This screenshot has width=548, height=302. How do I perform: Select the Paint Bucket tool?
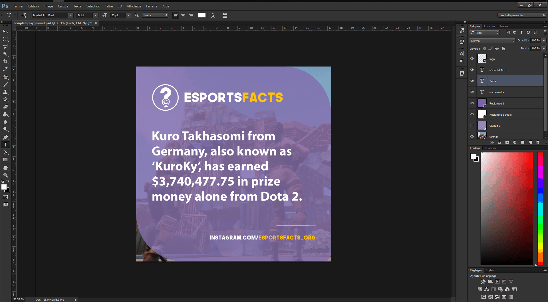click(5, 114)
